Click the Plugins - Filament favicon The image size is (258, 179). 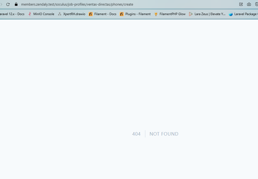(122, 14)
